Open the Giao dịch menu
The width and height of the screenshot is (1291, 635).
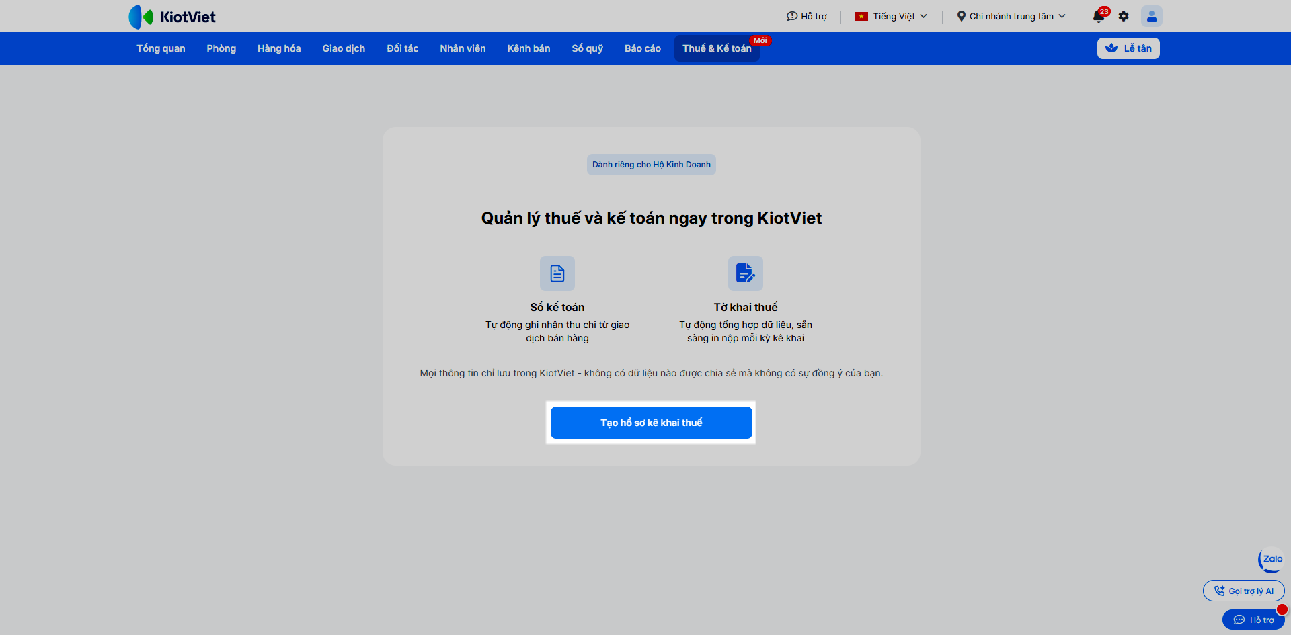(344, 48)
